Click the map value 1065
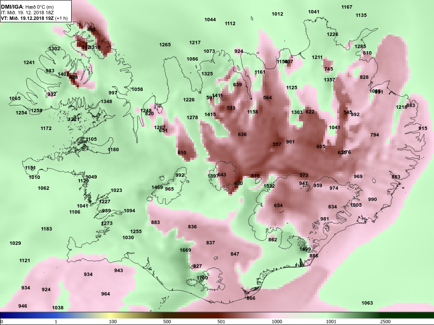Screen dimensions: 434x325 (x=15, y=98)
